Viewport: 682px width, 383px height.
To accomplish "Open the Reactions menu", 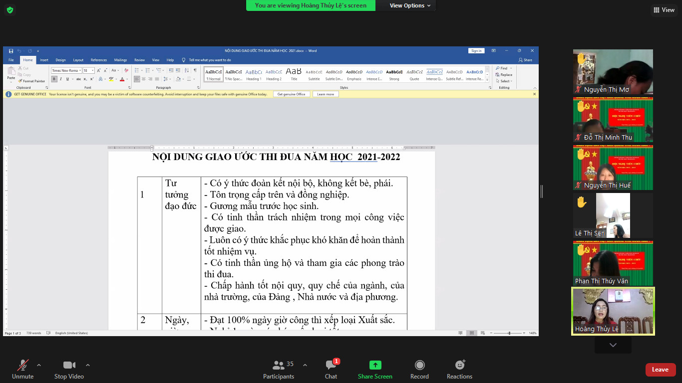I will pos(459,366).
